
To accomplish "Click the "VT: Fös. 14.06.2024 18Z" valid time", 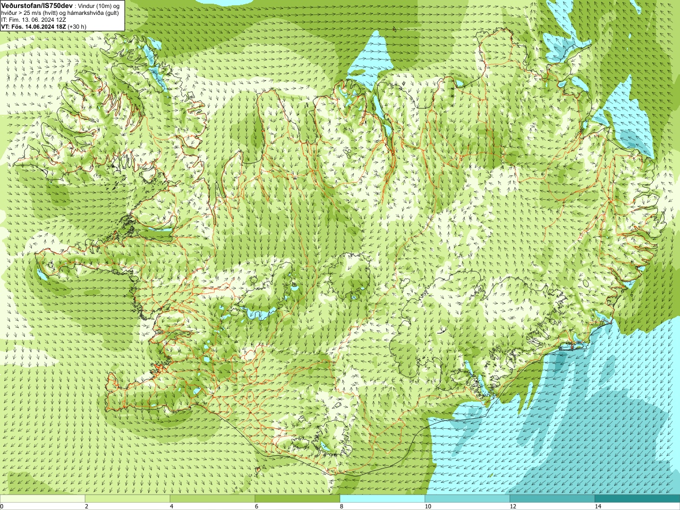I will pyautogui.click(x=34, y=26).
